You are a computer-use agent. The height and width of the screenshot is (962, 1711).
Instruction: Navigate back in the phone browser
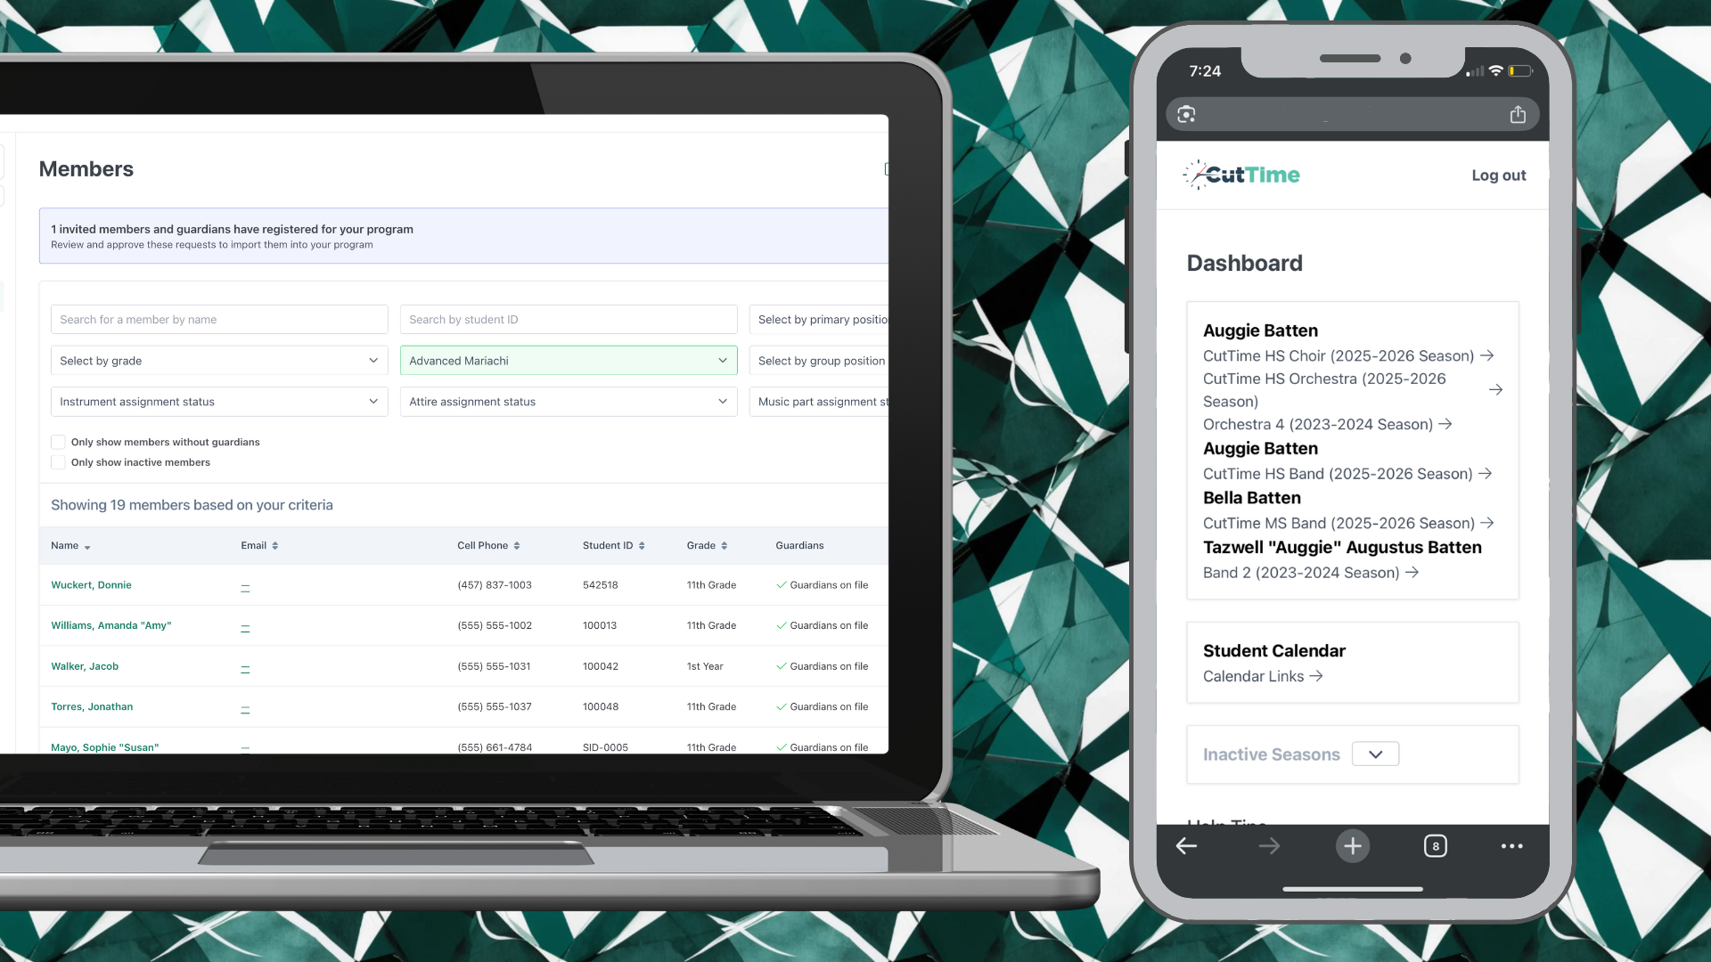click(x=1186, y=845)
